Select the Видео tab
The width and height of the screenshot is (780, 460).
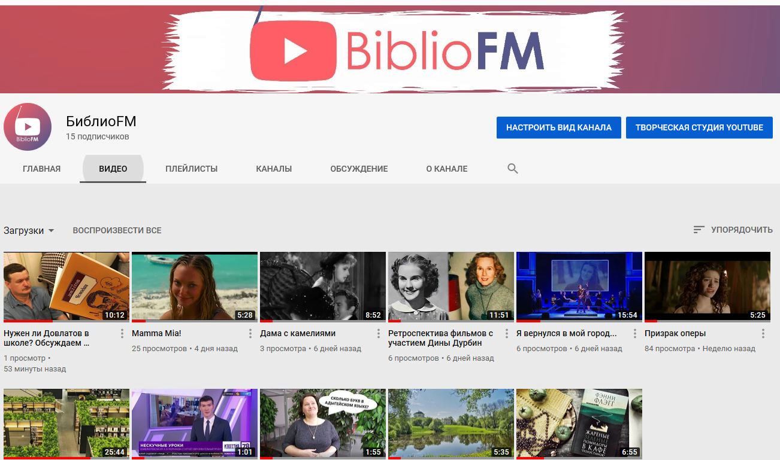113,169
